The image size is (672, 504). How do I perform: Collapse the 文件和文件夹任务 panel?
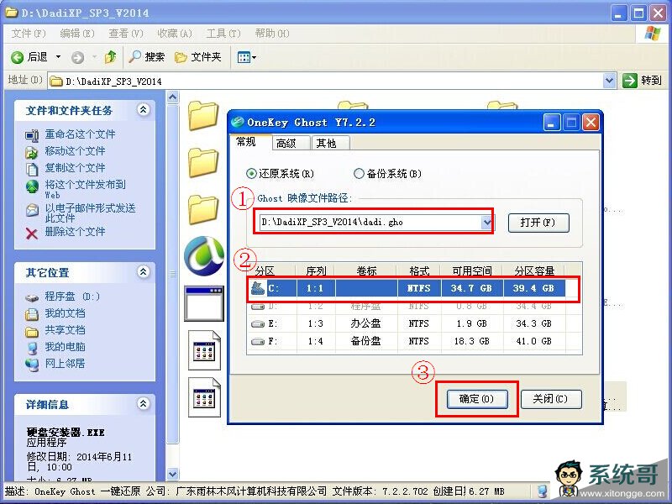tap(143, 110)
